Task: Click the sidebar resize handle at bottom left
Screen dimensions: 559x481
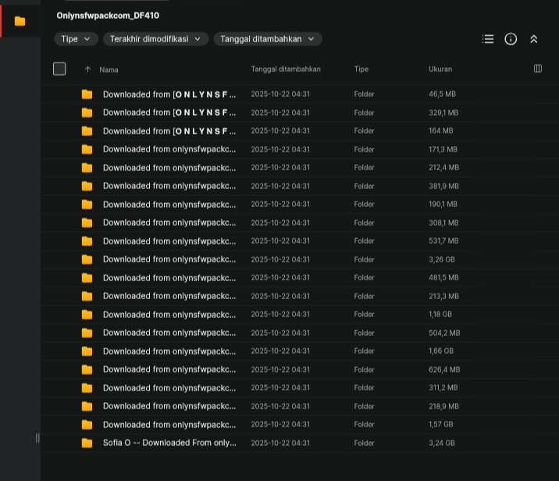Action: 37,437
